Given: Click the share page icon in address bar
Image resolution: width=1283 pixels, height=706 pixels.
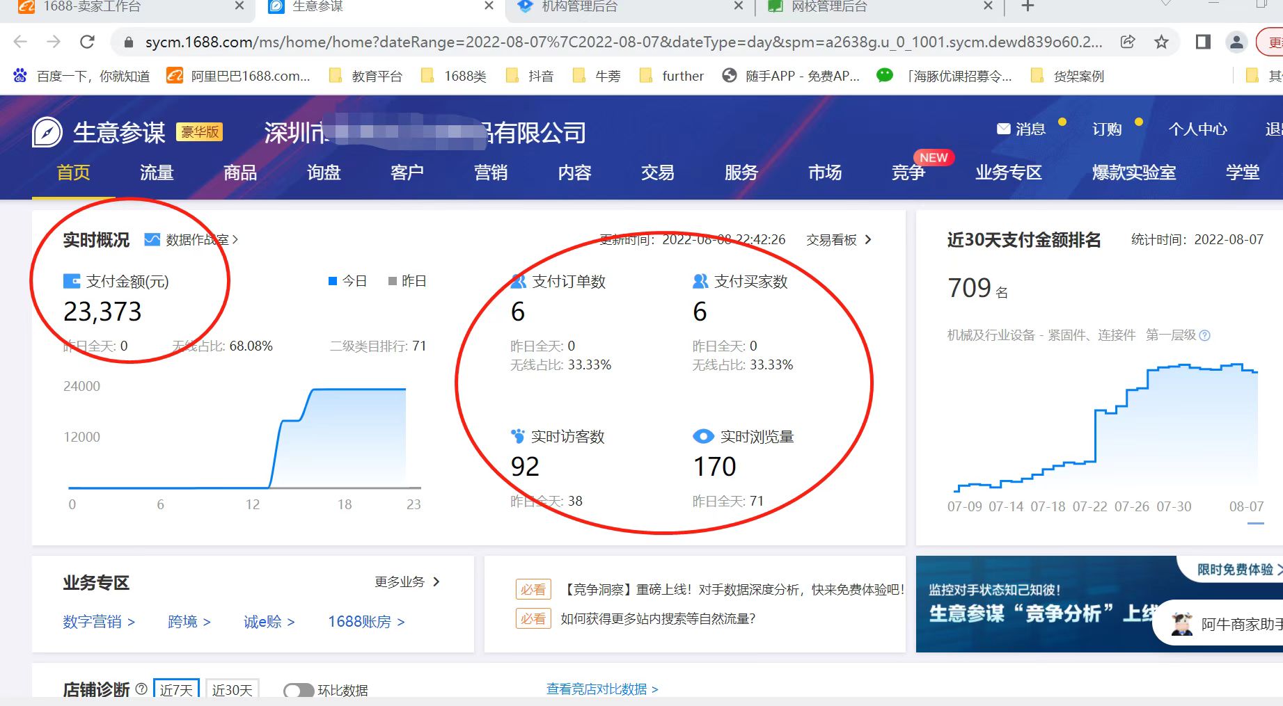Looking at the screenshot, I should point(1128,42).
